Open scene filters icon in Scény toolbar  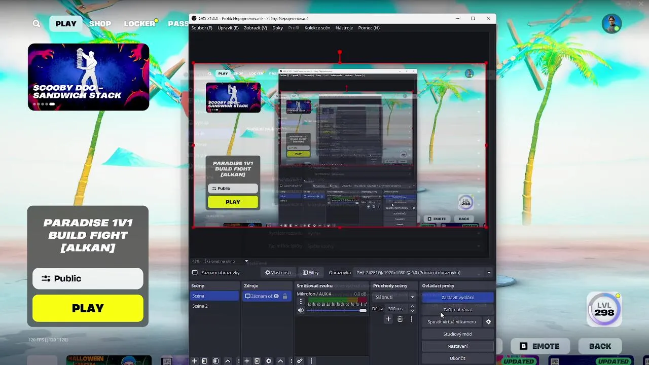click(216, 361)
